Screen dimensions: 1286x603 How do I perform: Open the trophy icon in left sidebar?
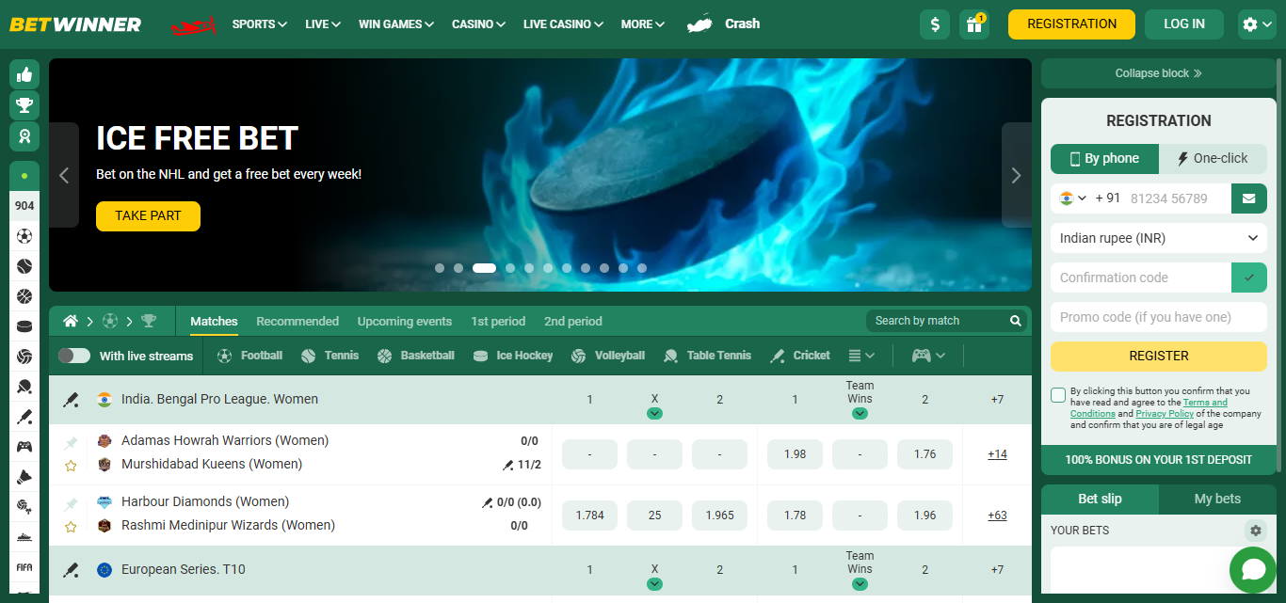click(24, 104)
